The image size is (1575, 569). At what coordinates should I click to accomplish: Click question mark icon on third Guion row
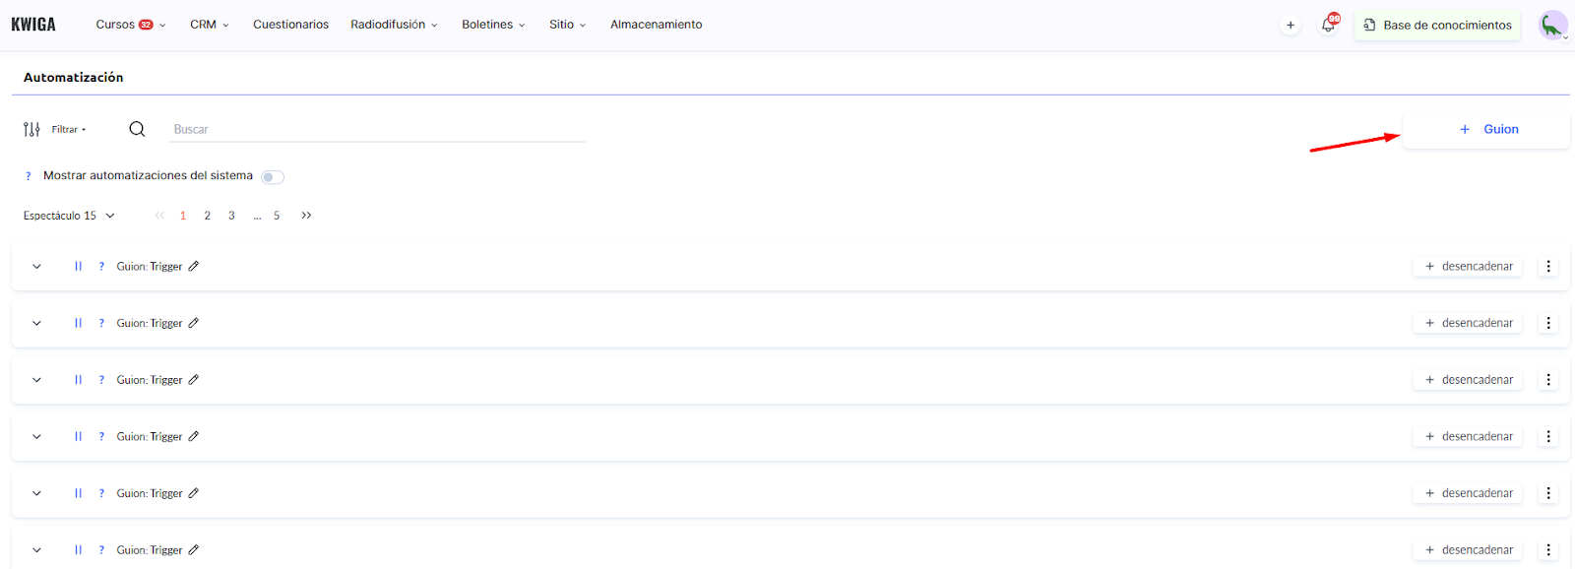coord(101,380)
